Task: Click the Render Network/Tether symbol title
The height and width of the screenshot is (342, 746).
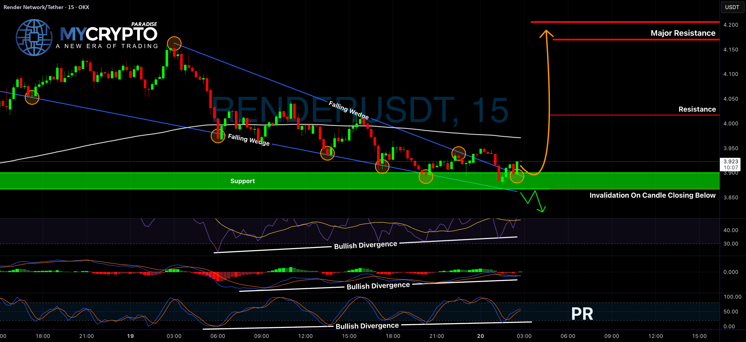Action: 46,7
